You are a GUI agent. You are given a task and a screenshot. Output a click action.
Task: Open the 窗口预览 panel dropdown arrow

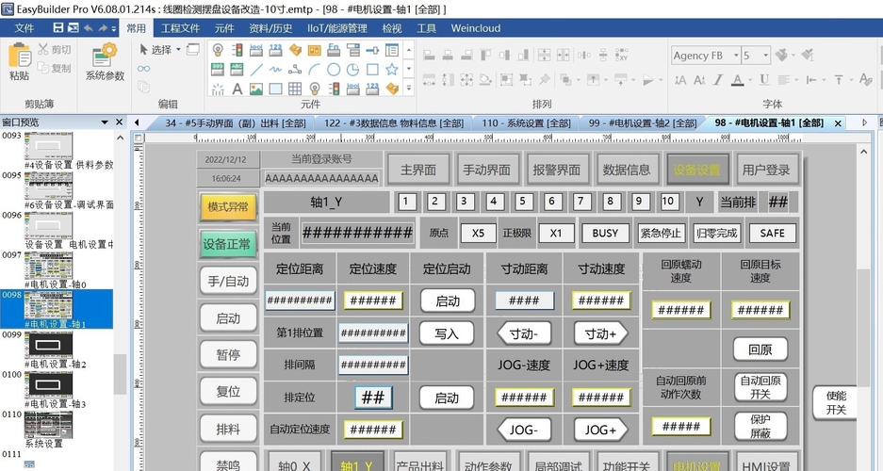point(105,122)
